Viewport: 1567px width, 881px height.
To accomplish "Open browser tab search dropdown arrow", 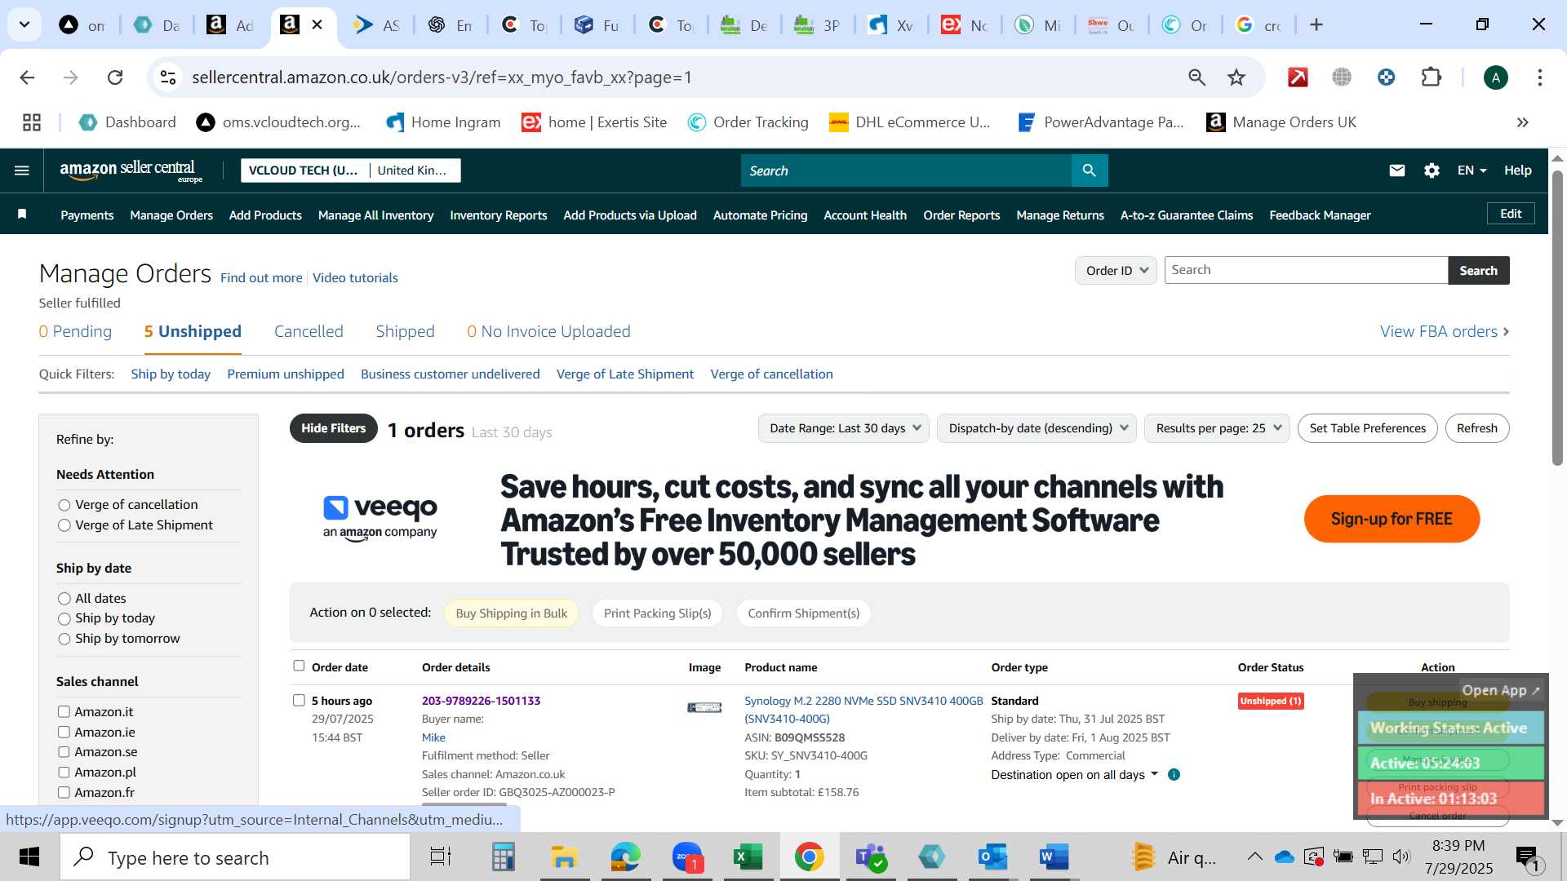I will [24, 24].
